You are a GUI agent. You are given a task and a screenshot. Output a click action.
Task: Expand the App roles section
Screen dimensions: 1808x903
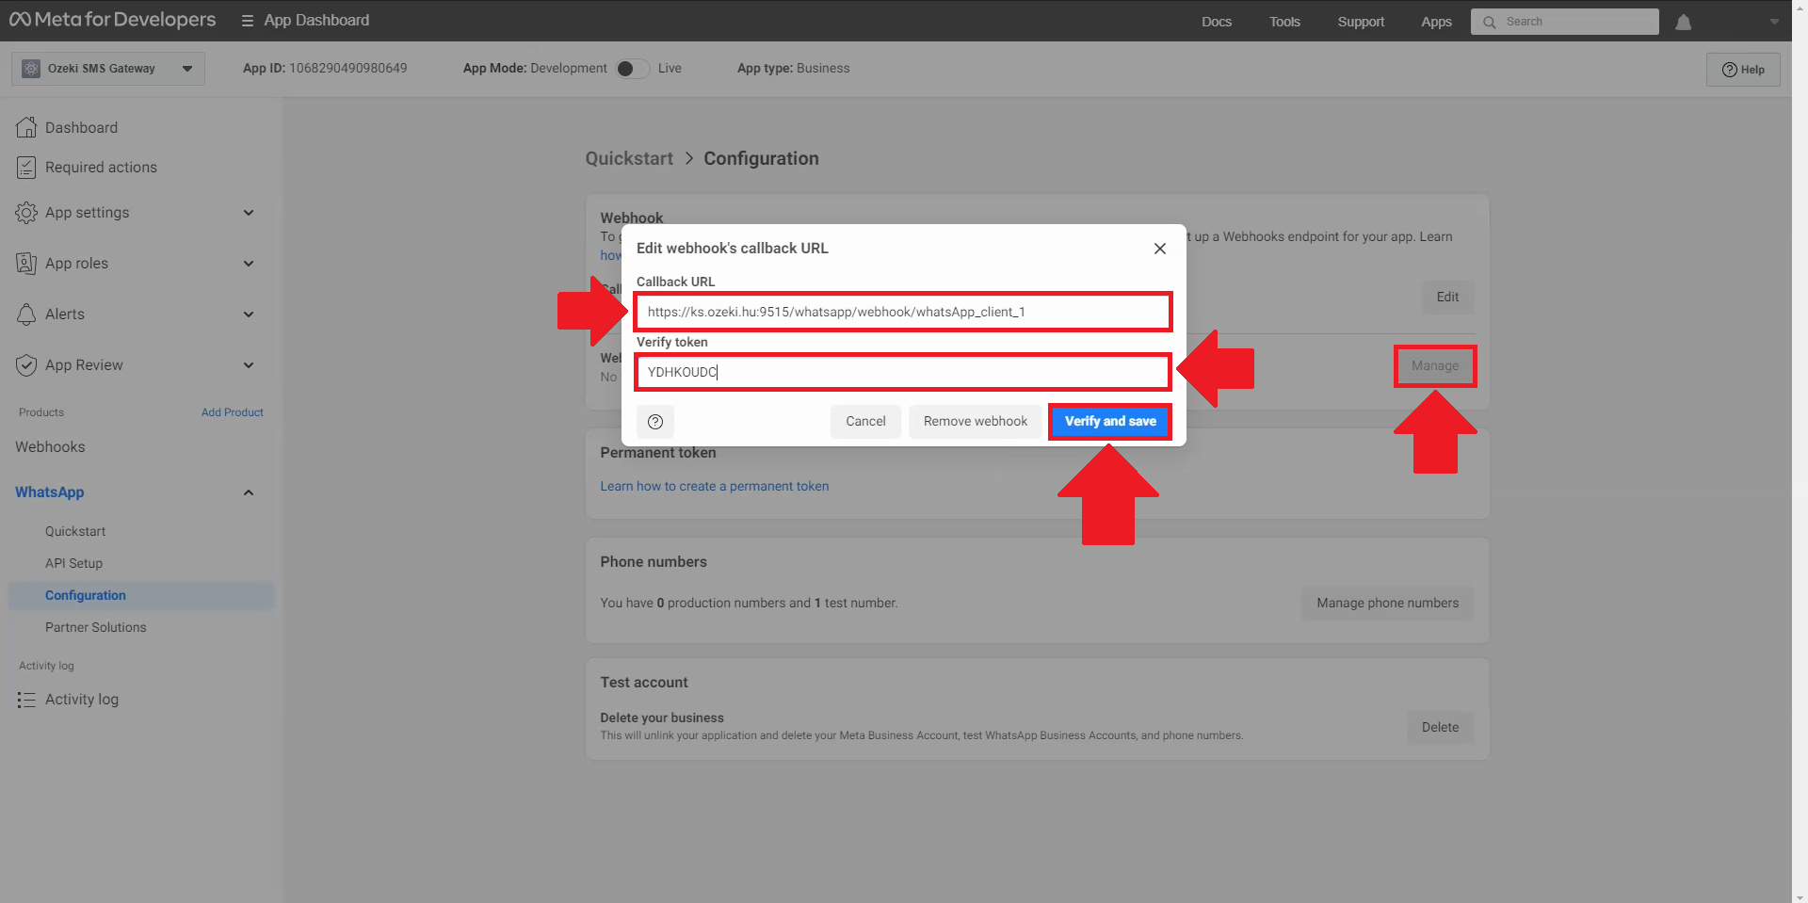(x=249, y=264)
